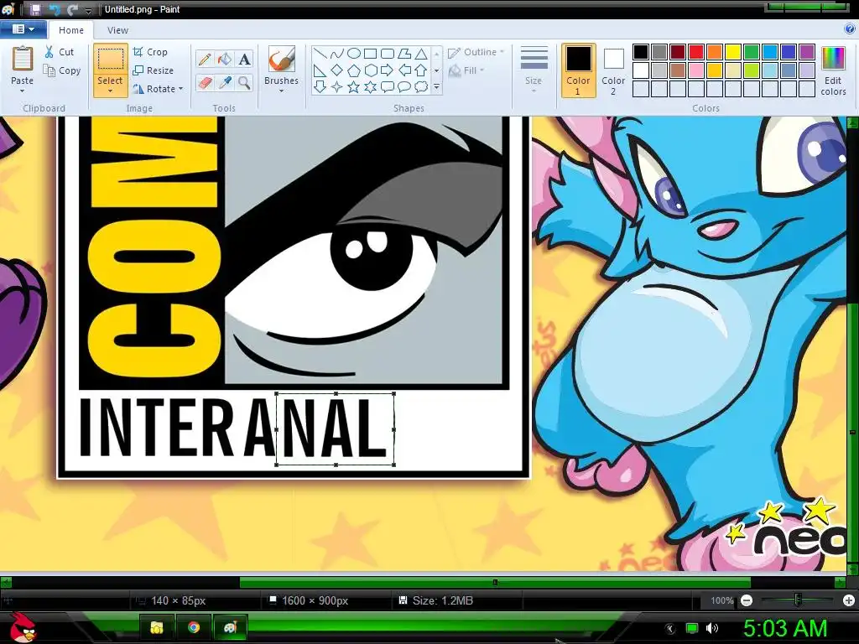Open Chrome from taskbar
Image resolution: width=859 pixels, height=644 pixels.
pyautogui.click(x=194, y=627)
